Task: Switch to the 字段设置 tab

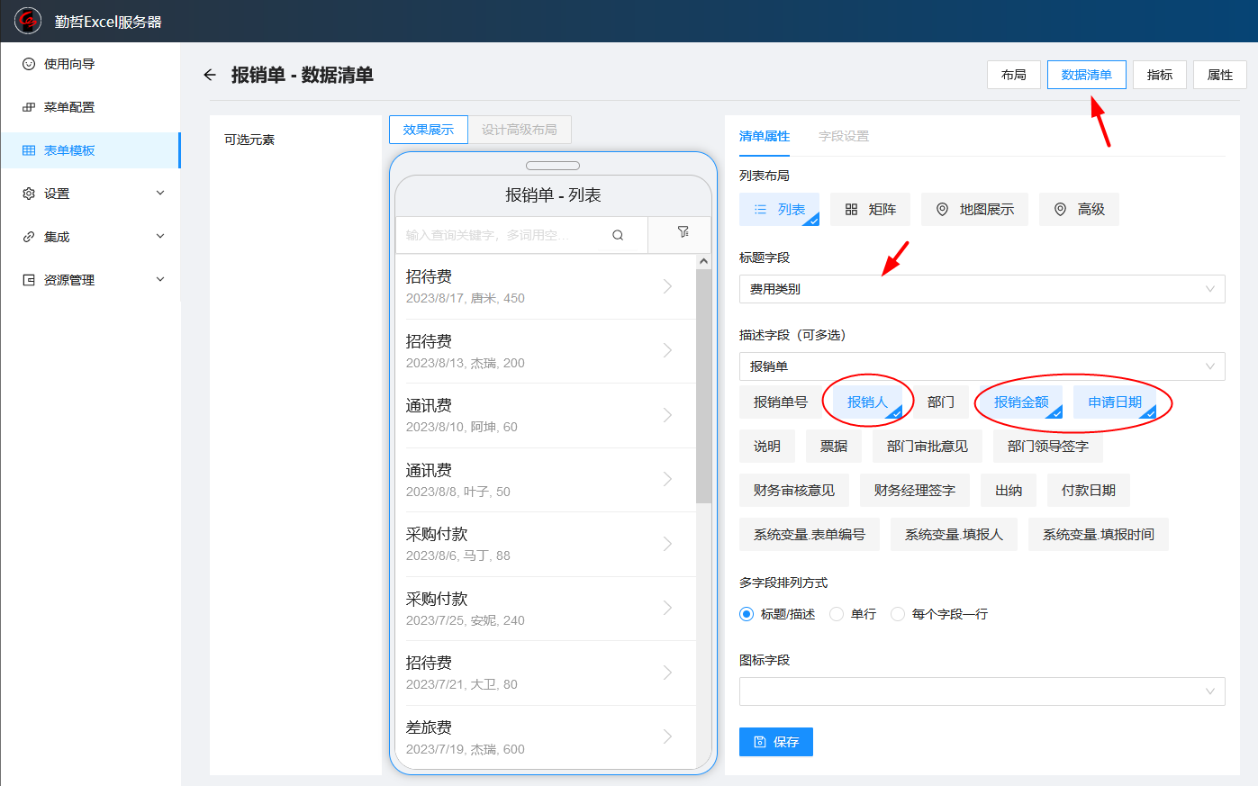Action: [844, 136]
